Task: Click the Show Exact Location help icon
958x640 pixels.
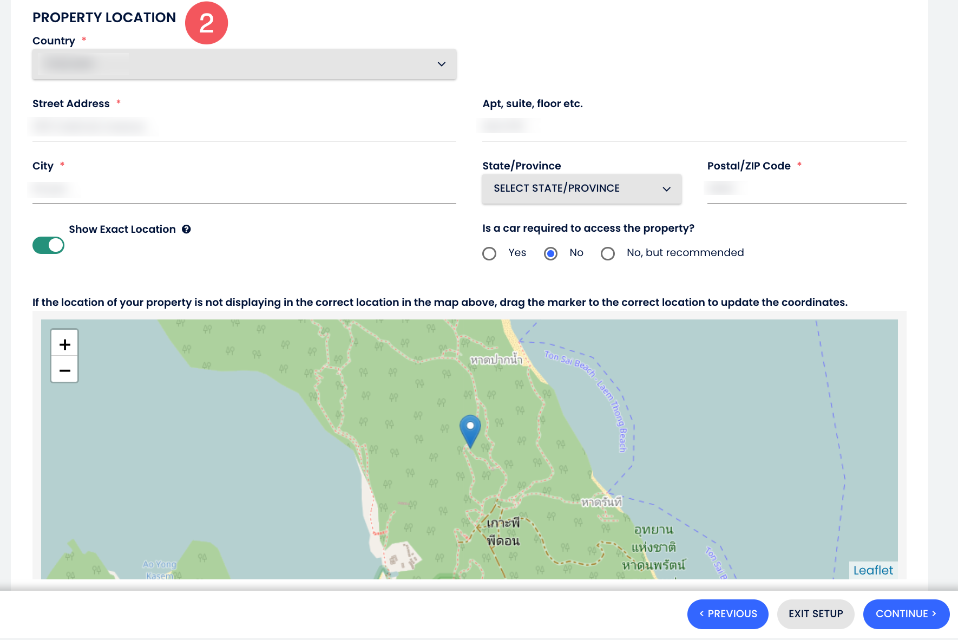Action: [186, 230]
